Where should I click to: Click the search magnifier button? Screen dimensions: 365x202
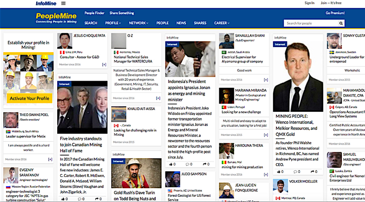point(341,23)
